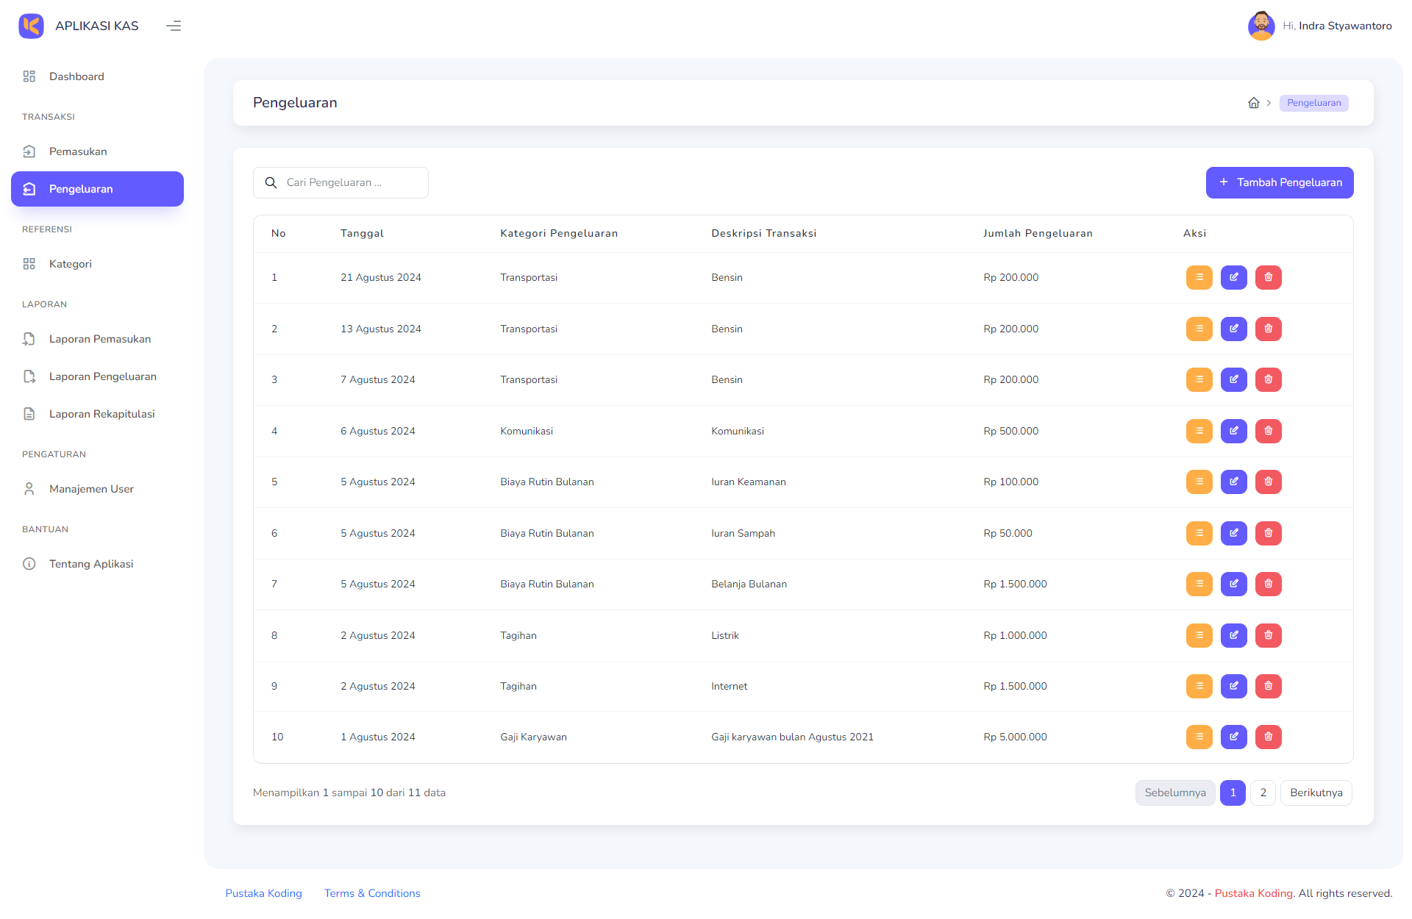Image resolution: width=1412 pixels, height=919 pixels.
Task: Click the edit icon for Listrik entry
Action: click(1234, 635)
